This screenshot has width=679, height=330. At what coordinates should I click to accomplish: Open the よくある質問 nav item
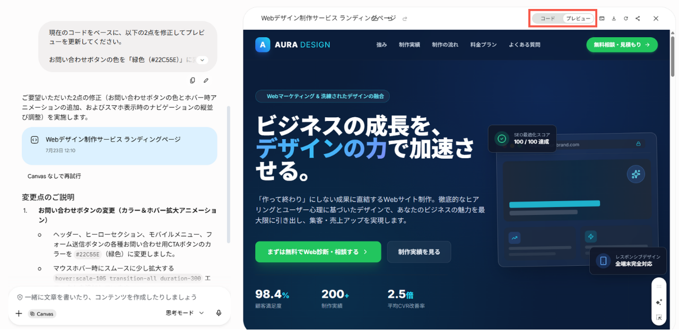tap(524, 45)
